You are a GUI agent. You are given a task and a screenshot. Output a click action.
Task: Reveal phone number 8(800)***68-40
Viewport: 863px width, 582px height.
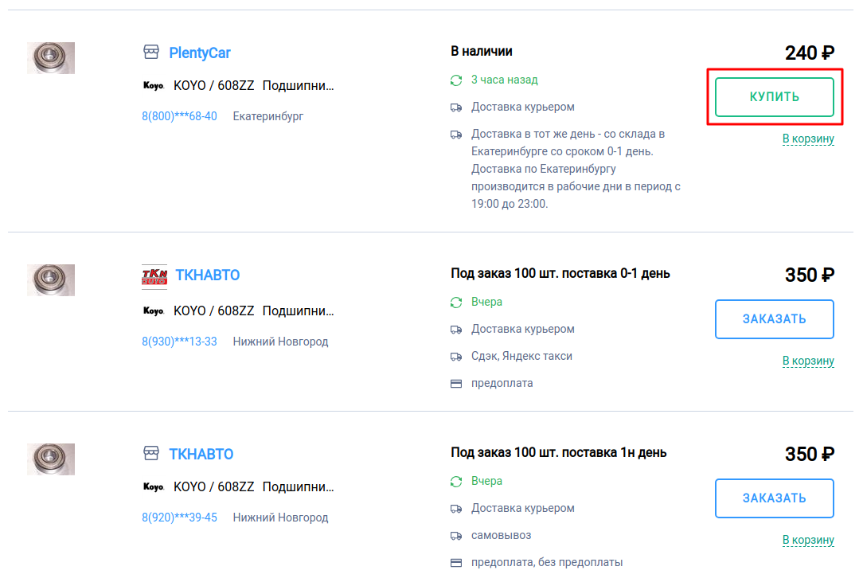179,116
